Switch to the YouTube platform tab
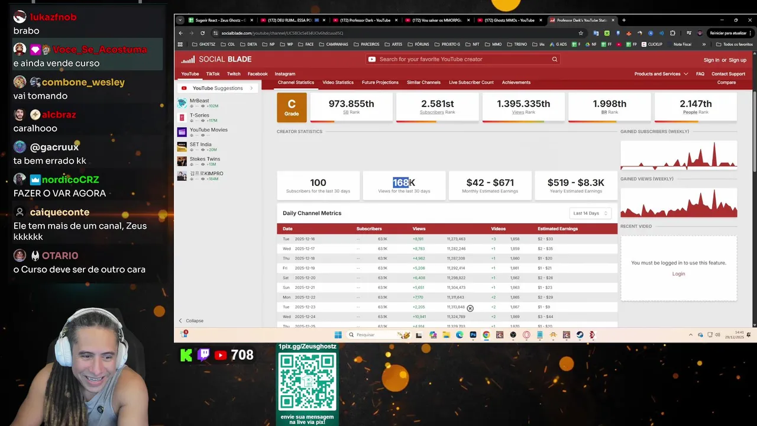 (190, 74)
